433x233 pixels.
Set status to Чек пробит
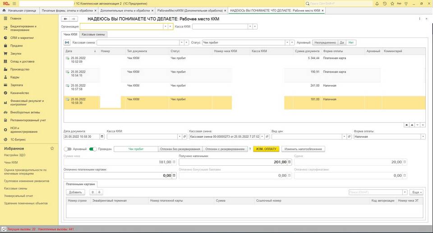coord(136,149)
